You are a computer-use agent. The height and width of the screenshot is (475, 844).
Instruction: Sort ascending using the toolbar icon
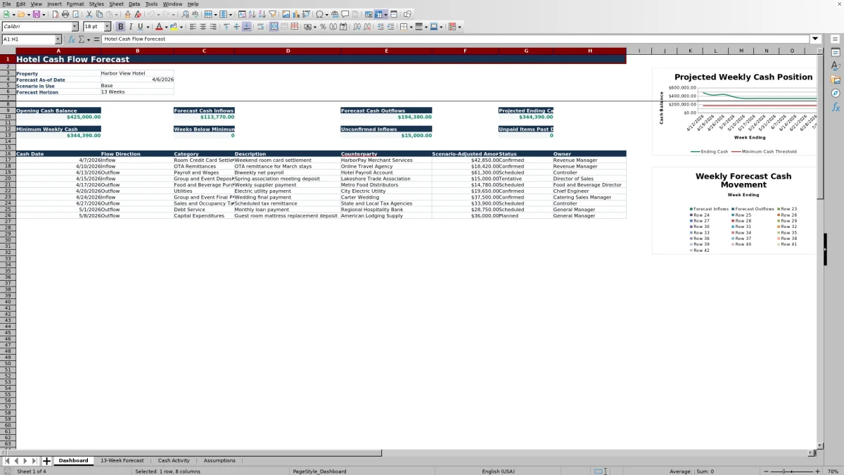pyautogui.click(x=251, y=14)
